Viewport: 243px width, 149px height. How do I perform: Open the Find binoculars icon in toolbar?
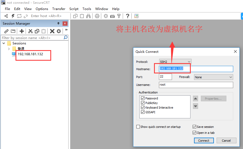pyautogui.click(x=88, y=16)
